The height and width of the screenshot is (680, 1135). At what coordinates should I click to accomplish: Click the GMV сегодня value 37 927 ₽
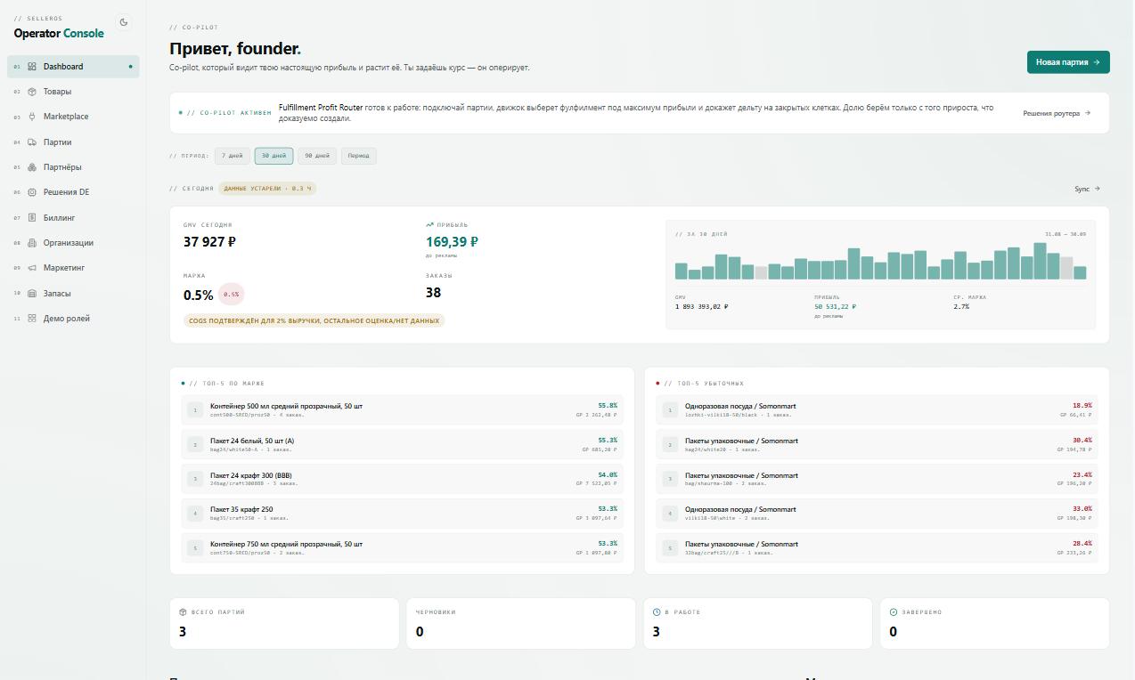pos(209,242)
